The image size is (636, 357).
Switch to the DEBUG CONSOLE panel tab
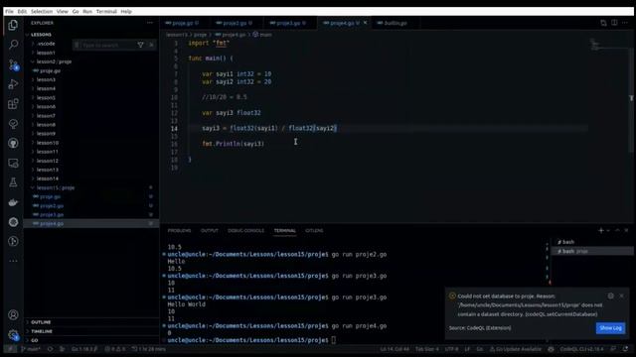(x=245, y=230)
